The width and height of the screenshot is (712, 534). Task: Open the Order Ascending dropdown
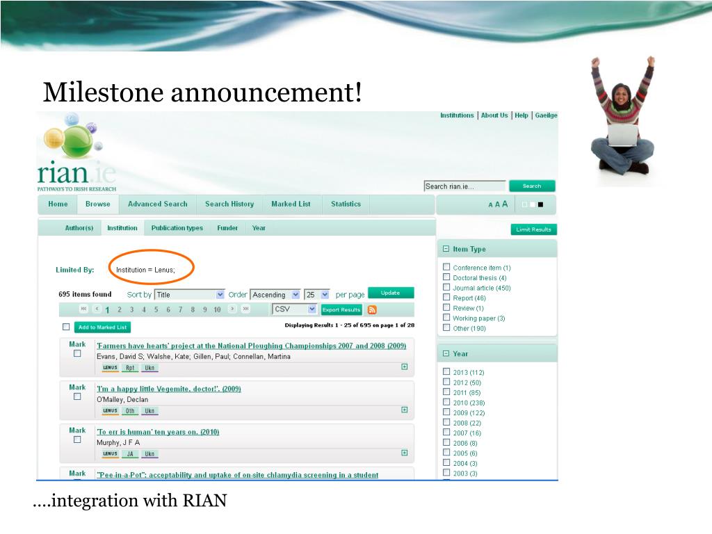(275, 295)
